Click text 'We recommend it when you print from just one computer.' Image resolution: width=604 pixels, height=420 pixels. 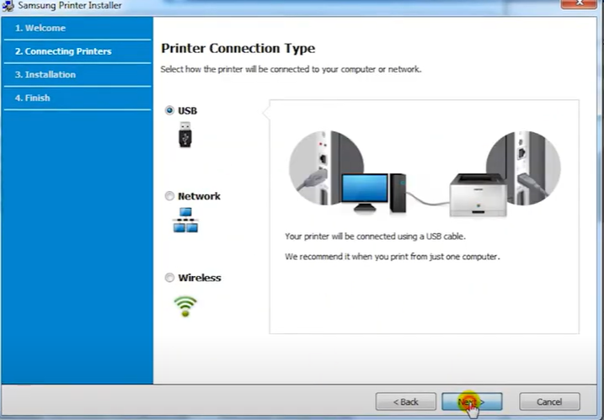(x=393, y=257)
